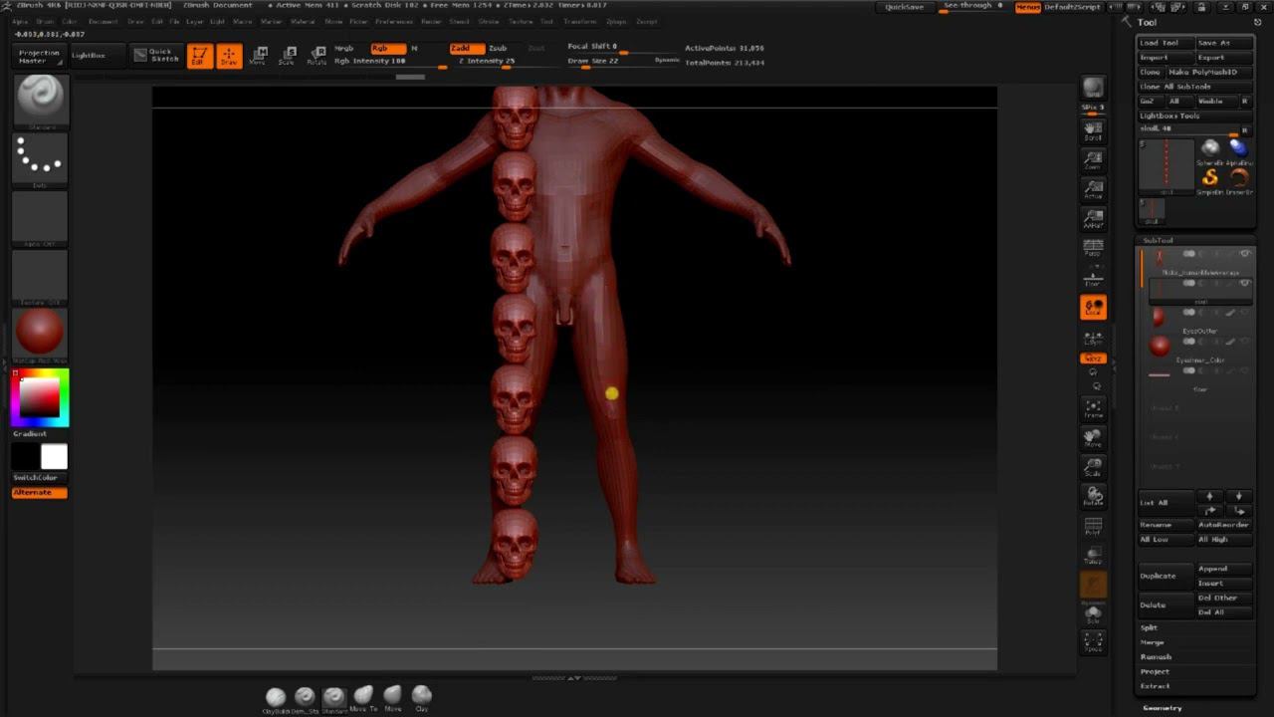Enable Zsub sculpting mode
1274x717 pixels.
(x=498, y=48)
